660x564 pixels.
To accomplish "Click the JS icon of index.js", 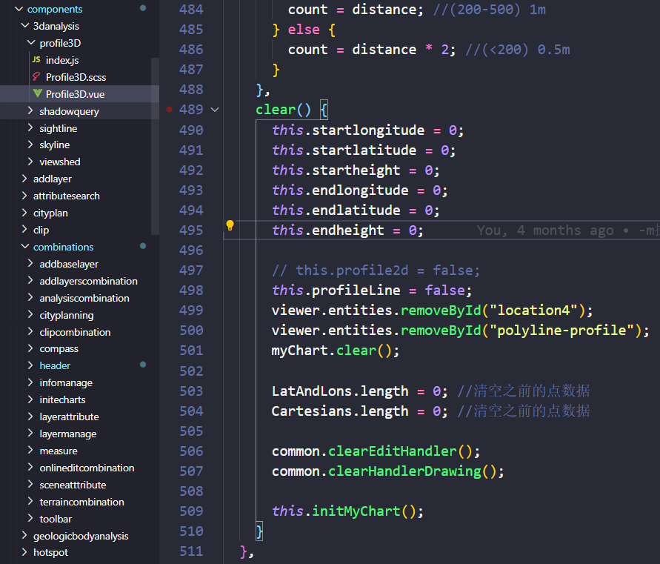I will tap(36, 60).
